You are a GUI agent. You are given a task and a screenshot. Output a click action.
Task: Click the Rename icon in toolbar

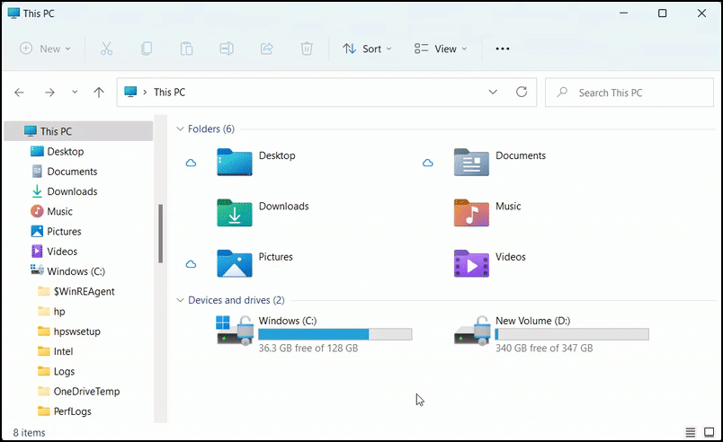[227, 49]
